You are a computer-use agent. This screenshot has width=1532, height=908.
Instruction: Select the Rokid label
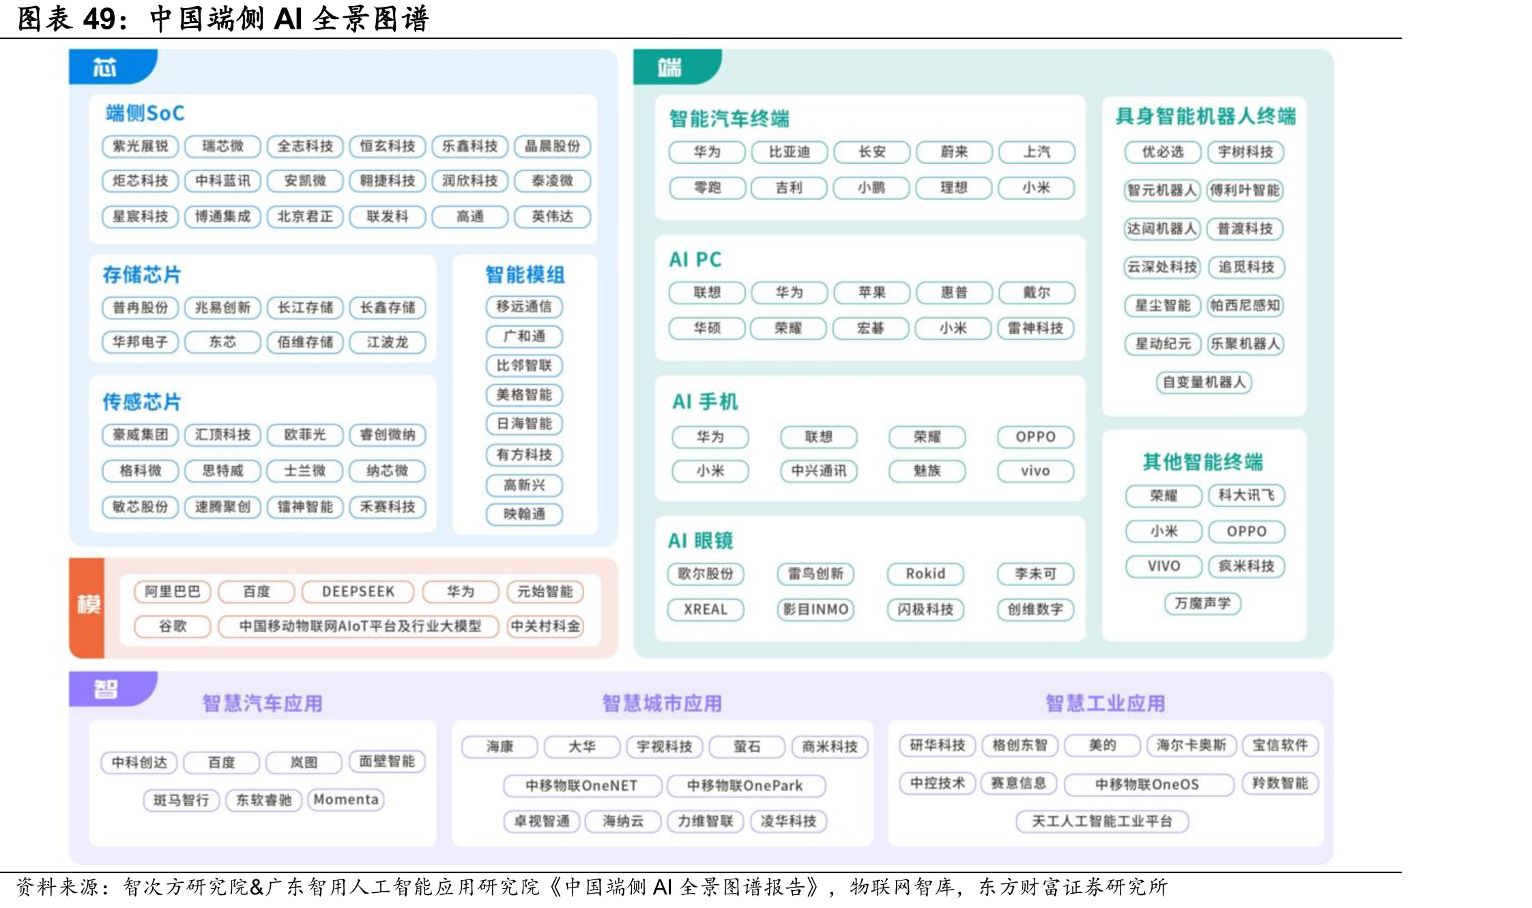tap(926, 574)
